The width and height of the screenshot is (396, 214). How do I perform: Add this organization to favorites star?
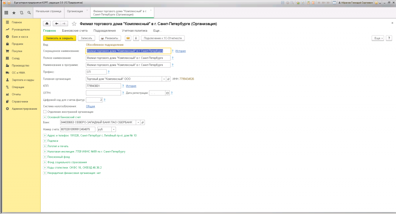74,24
